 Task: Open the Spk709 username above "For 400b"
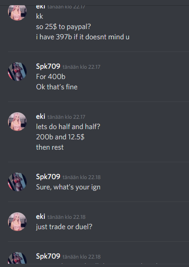[48, 66]
